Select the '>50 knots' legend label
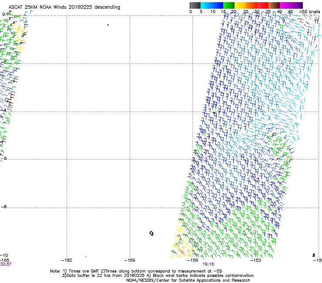 pyautogui.click(x=309, y=12)
